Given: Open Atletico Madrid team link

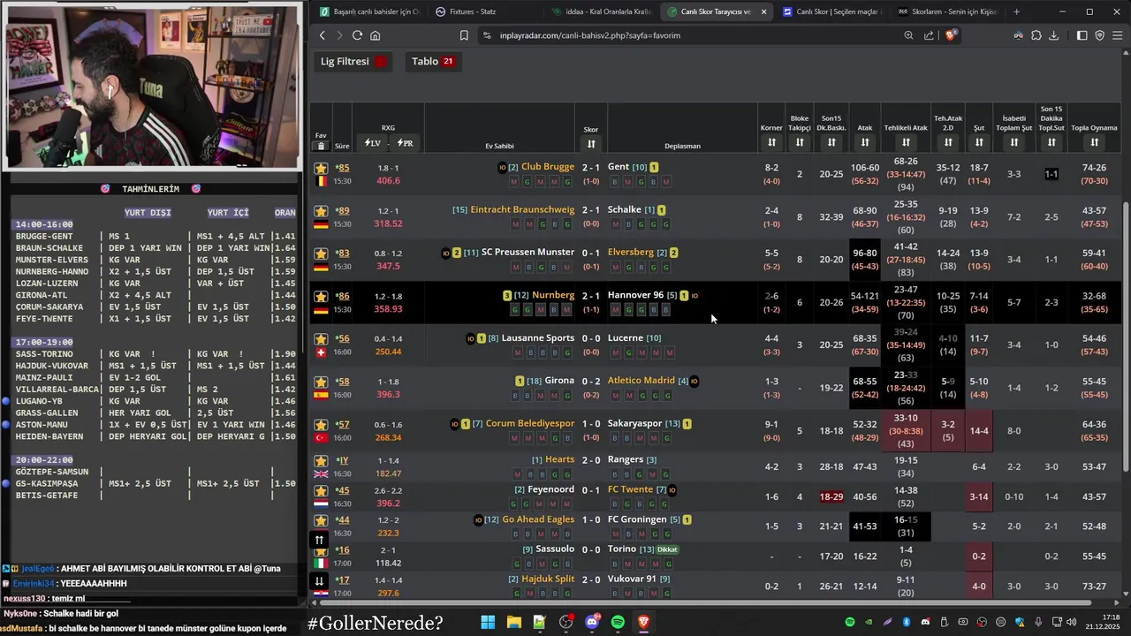Looking at the screenshot, I should [641, 381].
